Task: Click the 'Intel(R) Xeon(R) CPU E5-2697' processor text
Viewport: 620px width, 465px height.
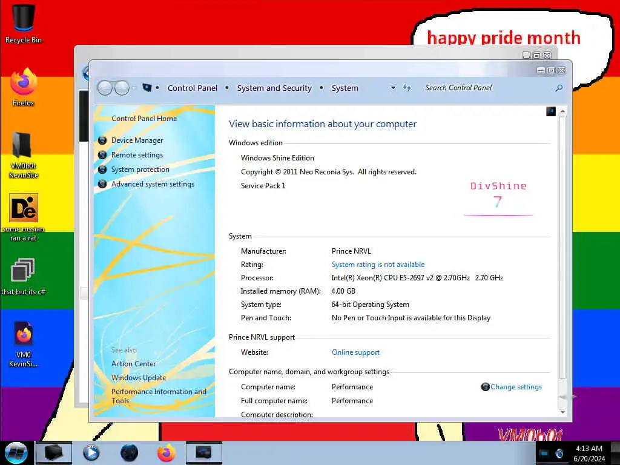Action: coord(417,277)
